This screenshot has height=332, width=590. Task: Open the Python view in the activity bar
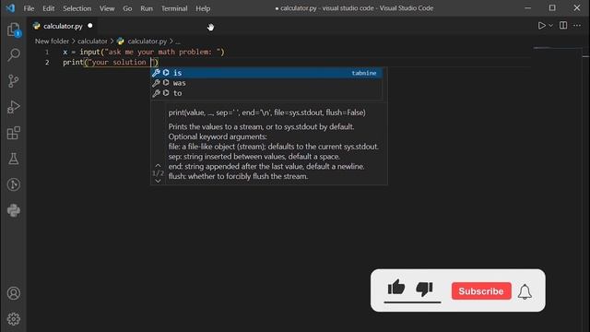pyautogui.click(x=14, y=210)
